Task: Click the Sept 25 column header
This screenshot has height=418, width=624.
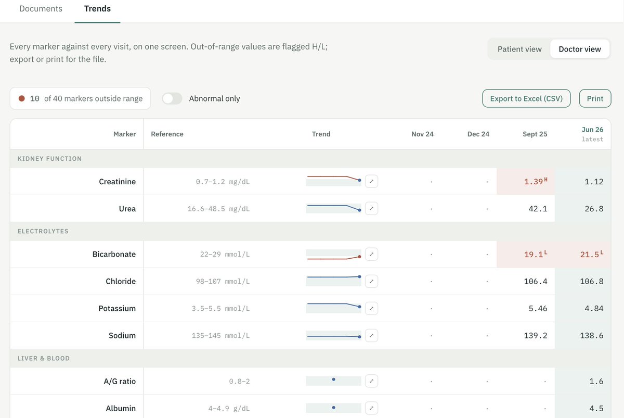Action: click(535, 134)
